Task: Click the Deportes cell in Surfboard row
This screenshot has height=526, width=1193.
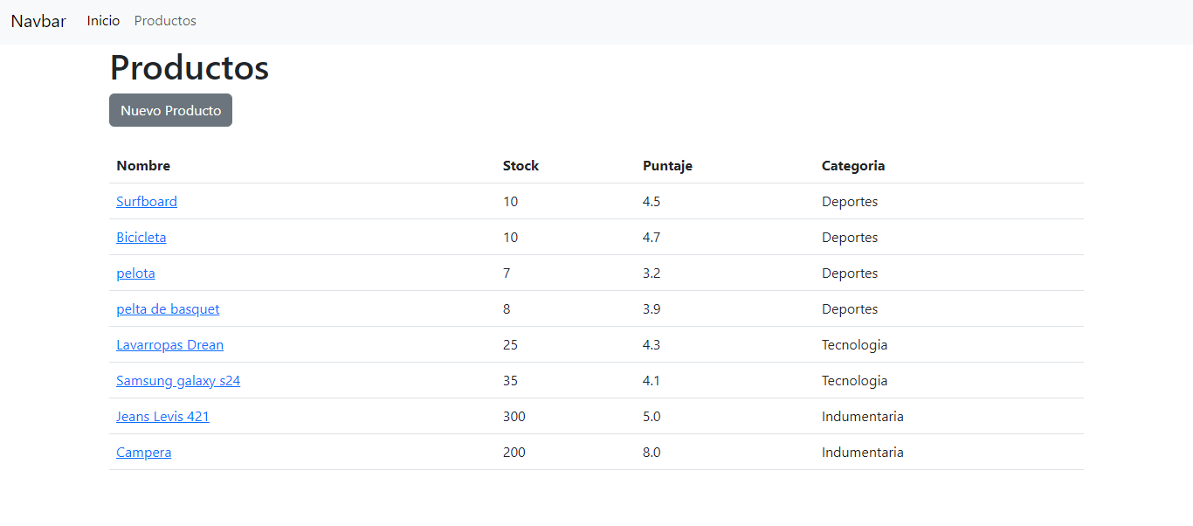Action: pos(849,202)
